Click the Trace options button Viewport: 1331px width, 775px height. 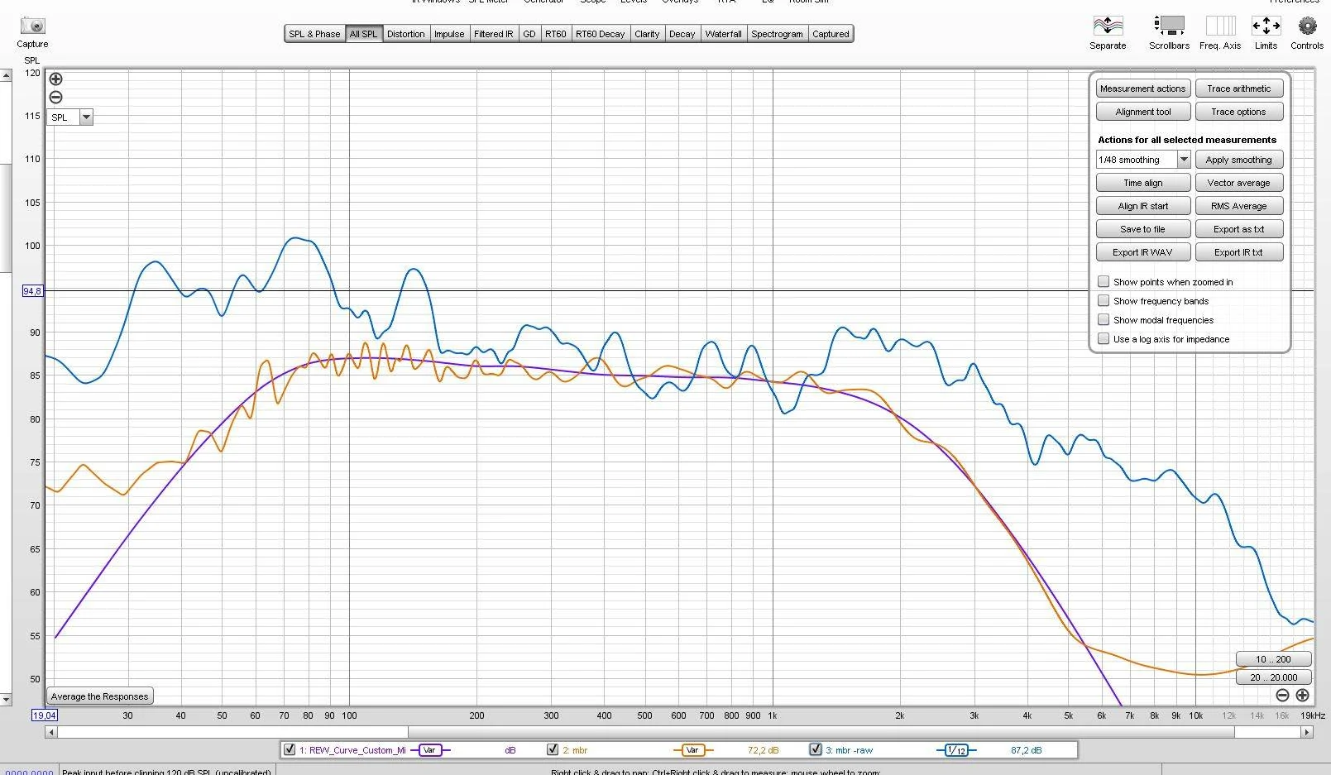pos(1238,112)
